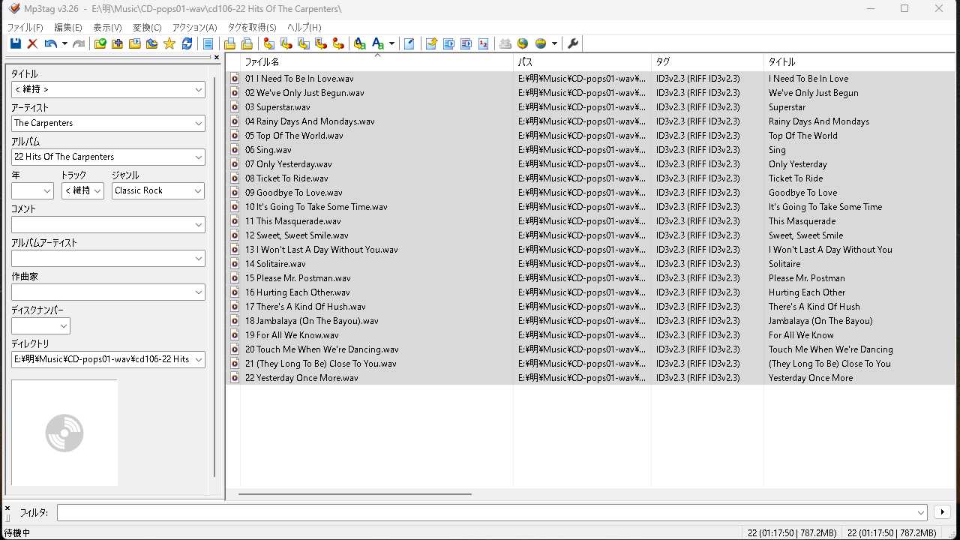Open the ヘルプ(H) menu
Image resolution: width=960 pixels, height=540 pixels.
point(304,27)
